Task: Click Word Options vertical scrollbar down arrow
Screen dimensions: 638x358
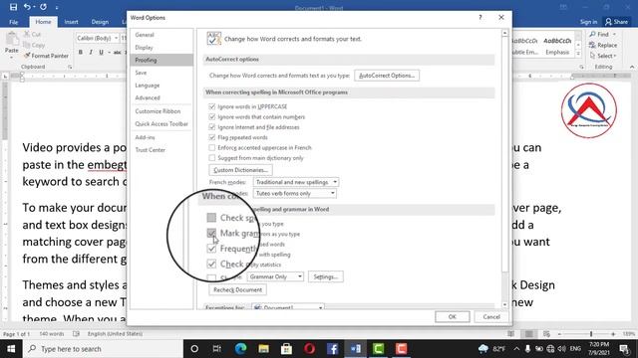Action: [x=505, y=305]
